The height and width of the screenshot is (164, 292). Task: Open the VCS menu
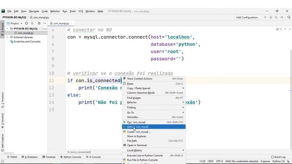point(81,11)
